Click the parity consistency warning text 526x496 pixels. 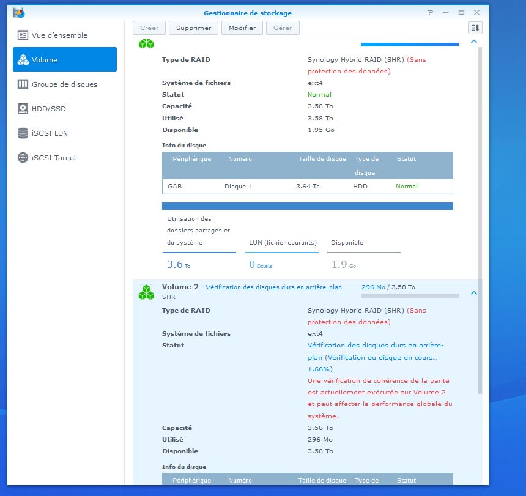tap(380, 398)
